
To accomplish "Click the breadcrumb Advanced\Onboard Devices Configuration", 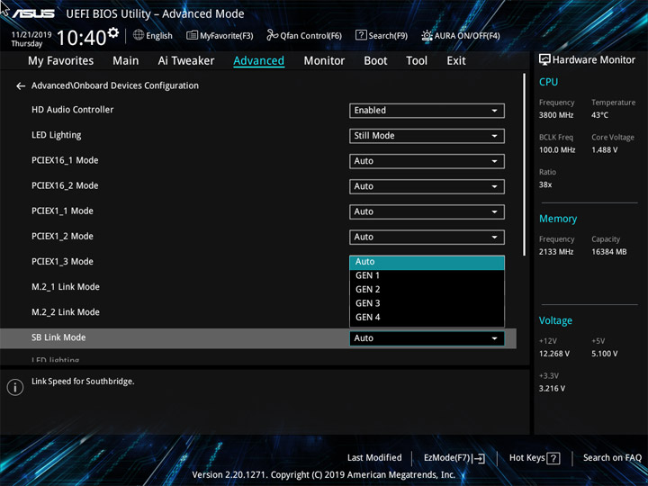I will [x=115, y=85].
